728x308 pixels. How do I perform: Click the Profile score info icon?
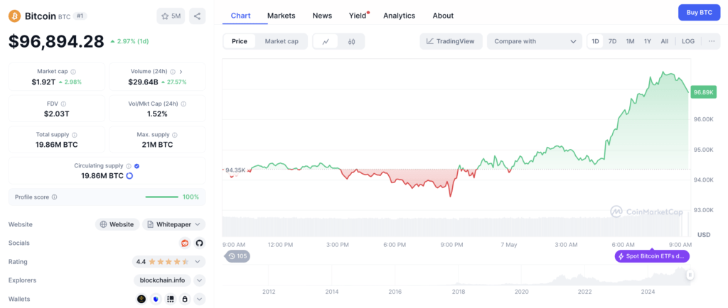pos(54,197)
